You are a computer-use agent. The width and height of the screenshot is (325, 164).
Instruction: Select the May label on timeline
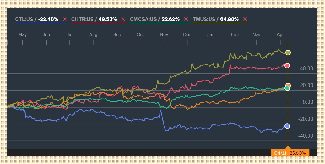pos(22,34)
